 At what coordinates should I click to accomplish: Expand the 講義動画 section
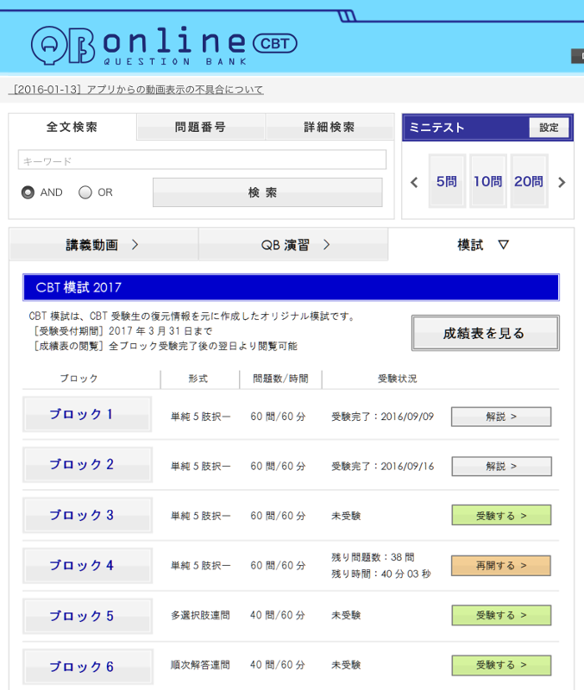coord(104,245)
